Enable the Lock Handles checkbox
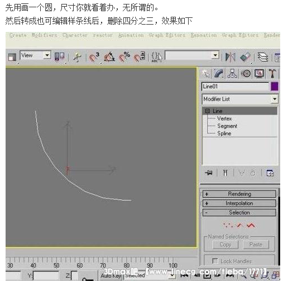The height and width of the screenshot is (281, 283). [x=215, y=261]
